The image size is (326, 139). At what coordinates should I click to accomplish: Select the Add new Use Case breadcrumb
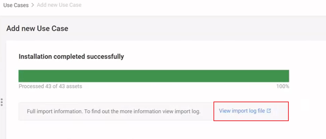59,5
